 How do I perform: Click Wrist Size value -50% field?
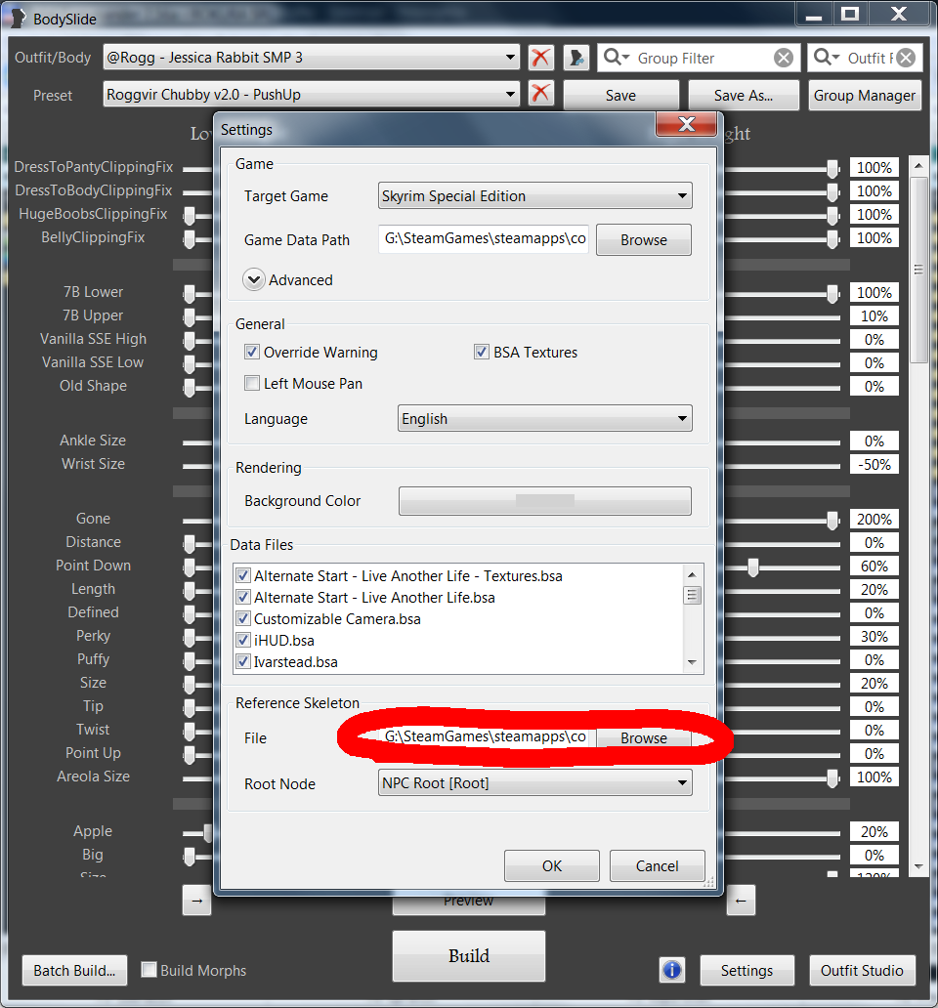tap(874, 464)
